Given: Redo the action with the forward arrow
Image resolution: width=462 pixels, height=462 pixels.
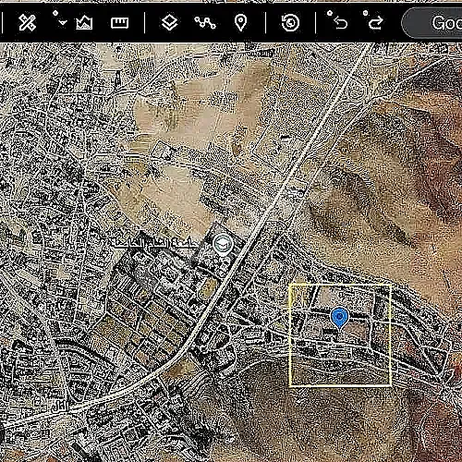Looking at the screenshot, I should pos(376,23).
